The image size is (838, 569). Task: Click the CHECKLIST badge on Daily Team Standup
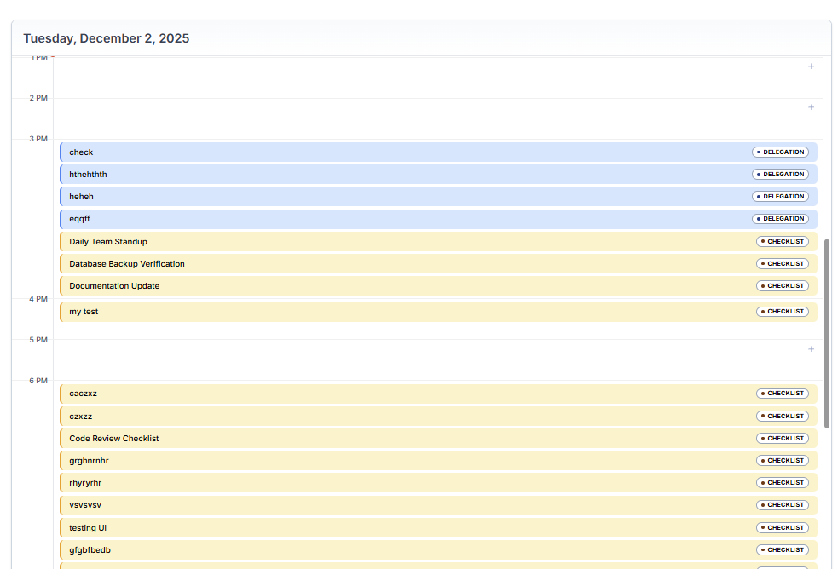(782, 242)
